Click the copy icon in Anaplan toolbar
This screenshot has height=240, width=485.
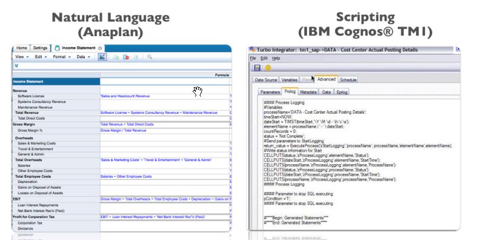[116, 57]
